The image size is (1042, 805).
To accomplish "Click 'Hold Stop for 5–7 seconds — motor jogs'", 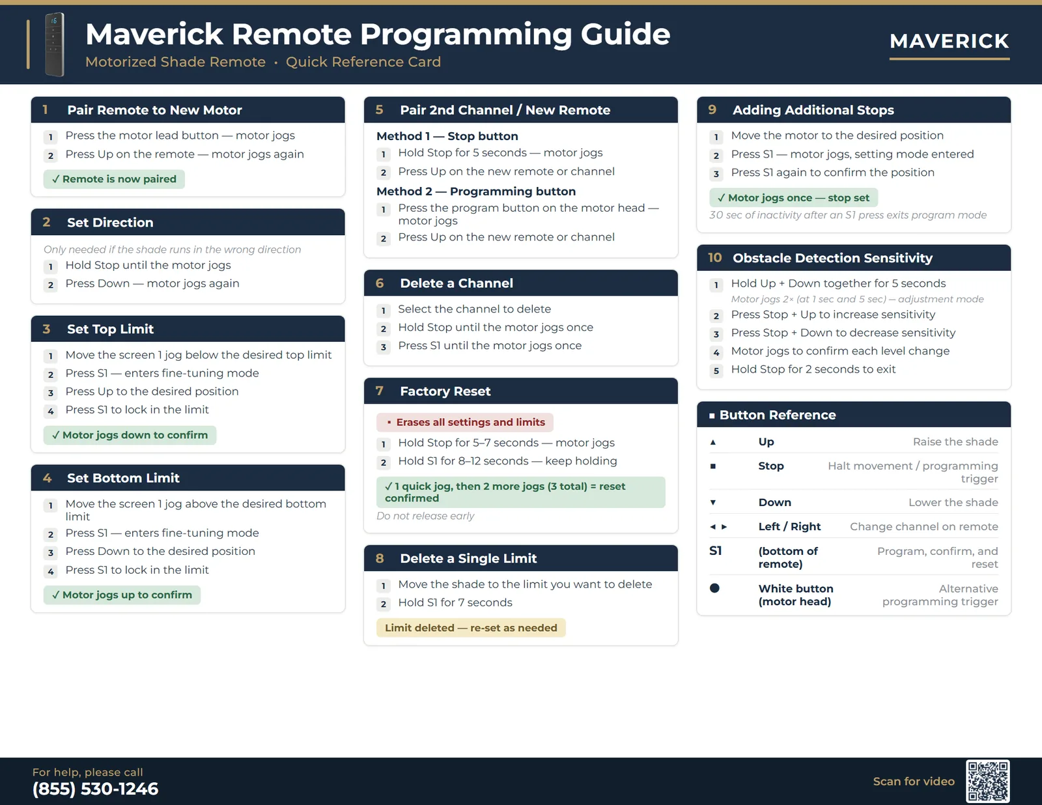I will [506, 443].
